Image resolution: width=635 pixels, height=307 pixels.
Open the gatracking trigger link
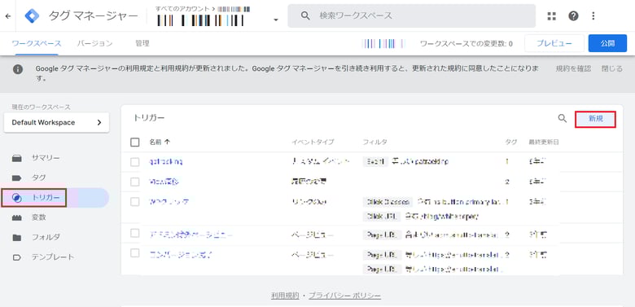click(x=166, y=161)
